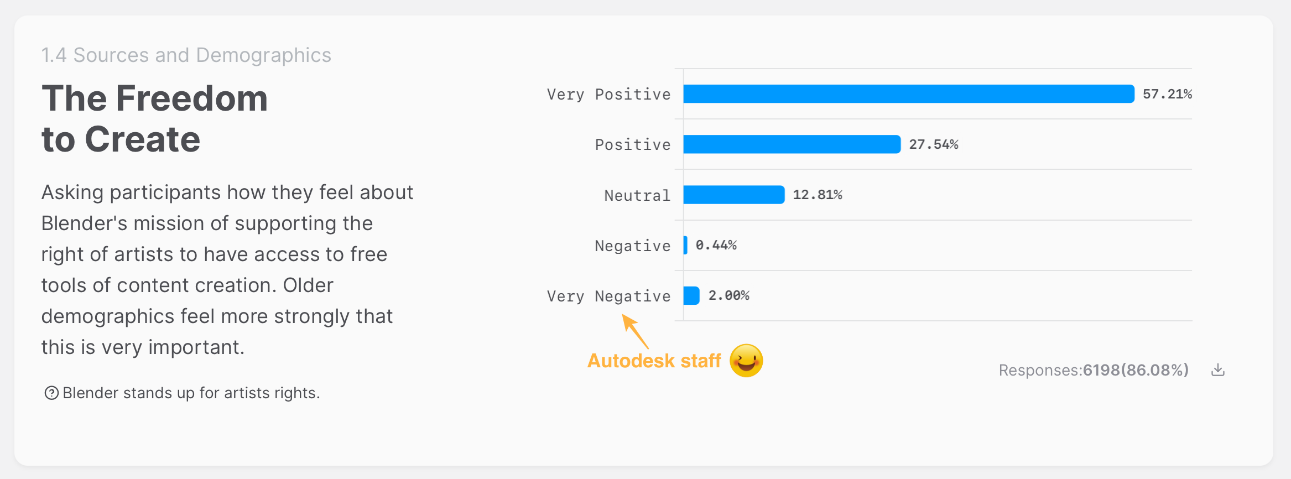
Task: Click the 0.44% value label
Action: click(x=716, y=245)
